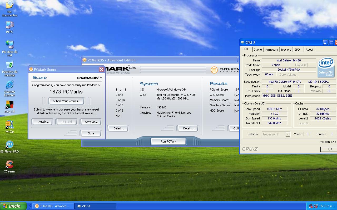
Task: Open the Papelera de reciclaje icon
Action: tap(9, 69)
